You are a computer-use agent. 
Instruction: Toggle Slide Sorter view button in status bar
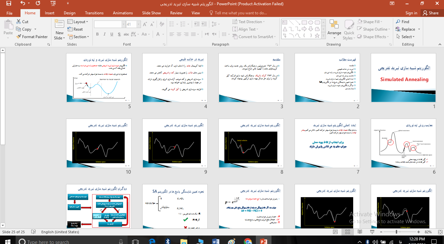coord(347,232)
